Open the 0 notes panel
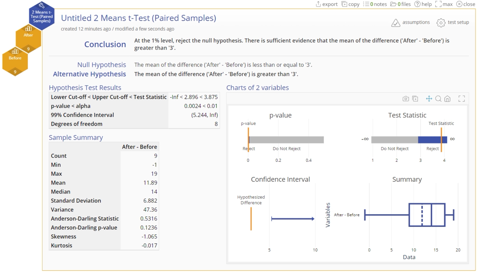The image size is (478, 272). point(375,4)
